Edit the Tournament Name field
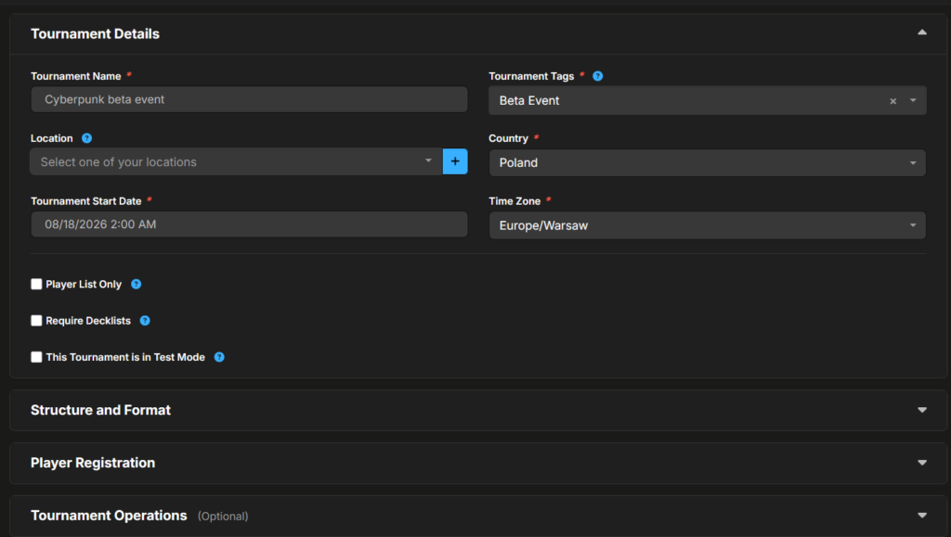The width and height of the screenshot is (951, 537). pos(249,99)
